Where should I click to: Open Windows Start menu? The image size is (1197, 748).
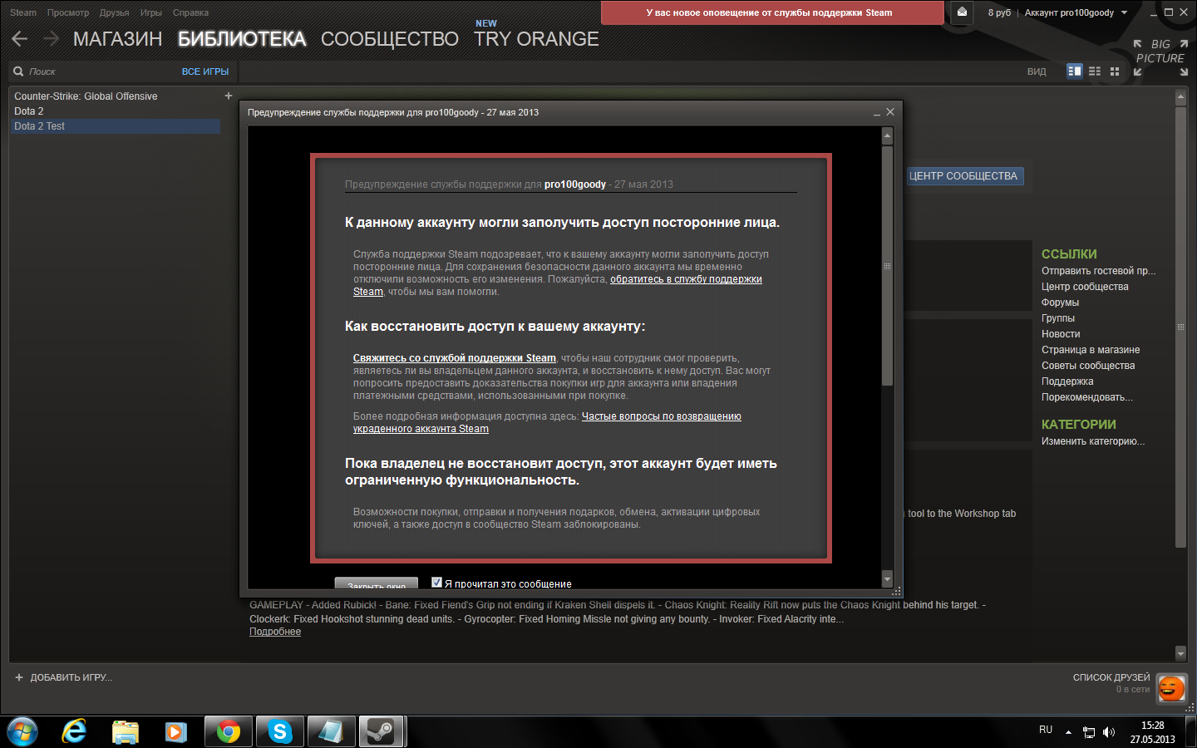[x=22, y=732]
